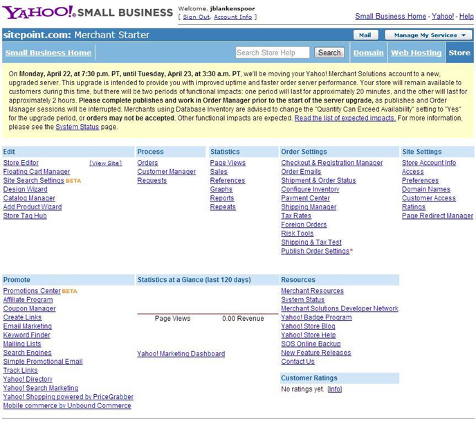This screenshot has height=424, width=476.
Task: Open Risk Tools
Action: point(297,233)
